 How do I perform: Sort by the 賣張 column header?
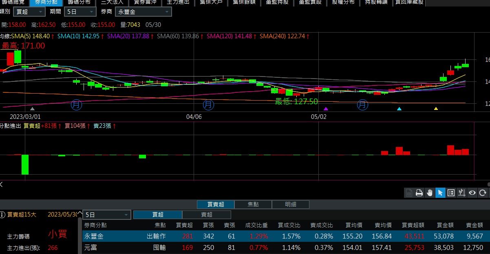(x=230, y=225)
